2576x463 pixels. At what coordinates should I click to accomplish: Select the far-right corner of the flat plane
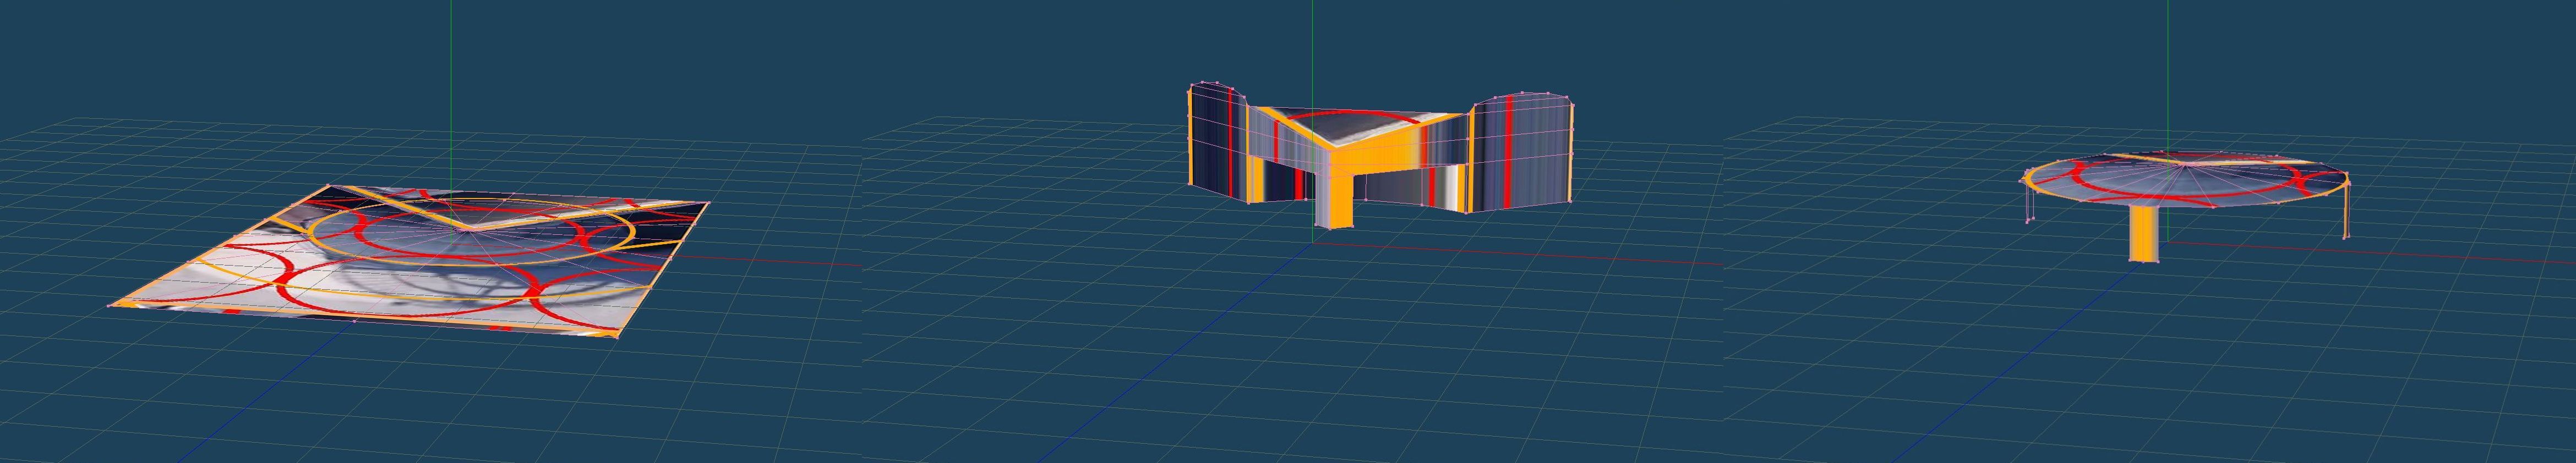pyautogui.click(x=708, y=204)
